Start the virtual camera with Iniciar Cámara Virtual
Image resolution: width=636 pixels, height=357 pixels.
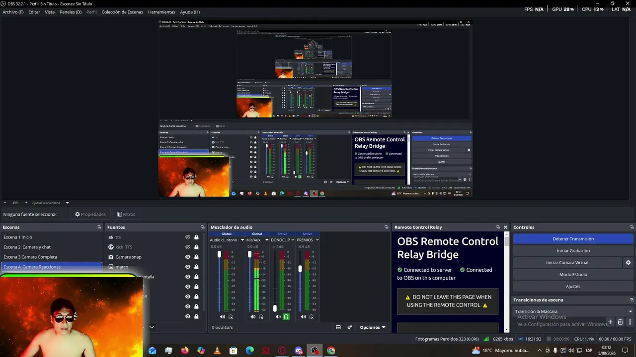(x=567, y=263)
